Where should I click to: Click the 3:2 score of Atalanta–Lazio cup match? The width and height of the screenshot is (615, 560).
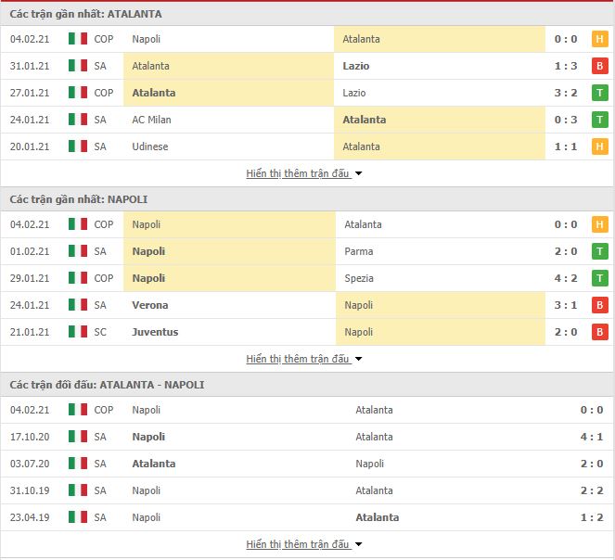pyautogui.click(x=566, y=93)
